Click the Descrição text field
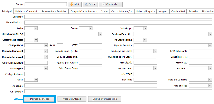The width and height of the screenshot is (214, 104). [118, 17]
